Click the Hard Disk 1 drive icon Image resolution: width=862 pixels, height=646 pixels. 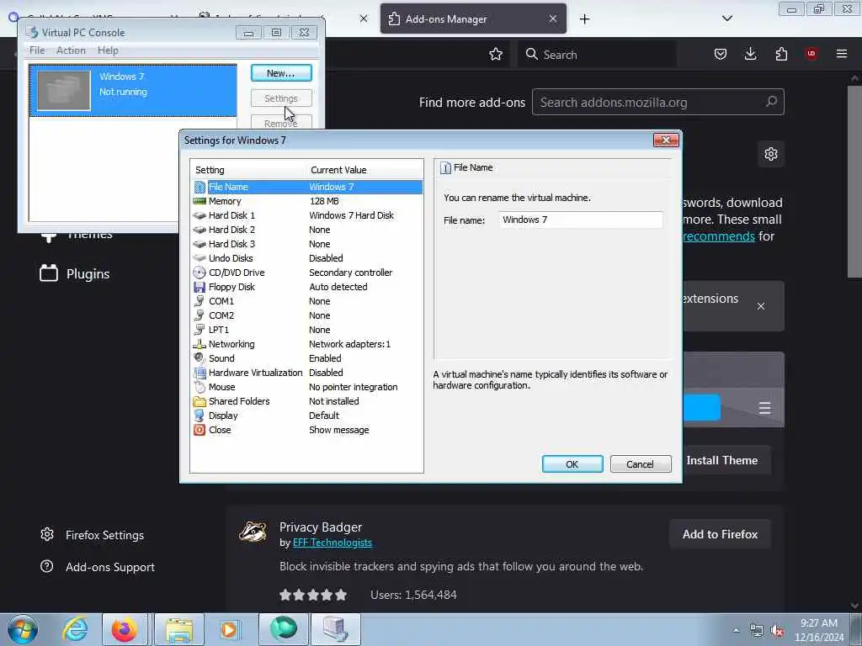click(200, 215)
